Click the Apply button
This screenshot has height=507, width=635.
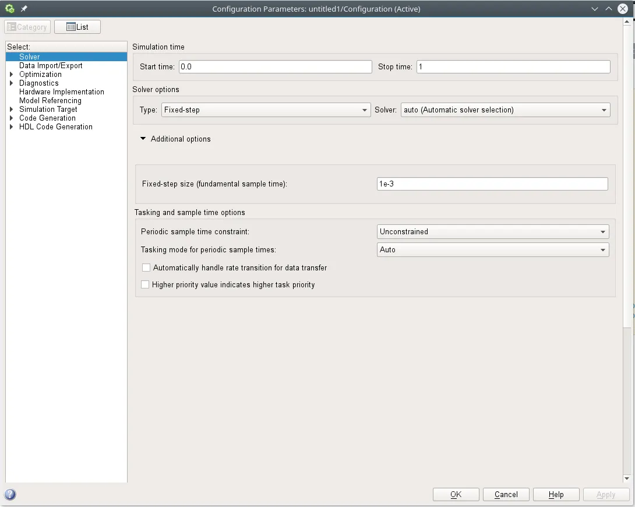606,494
